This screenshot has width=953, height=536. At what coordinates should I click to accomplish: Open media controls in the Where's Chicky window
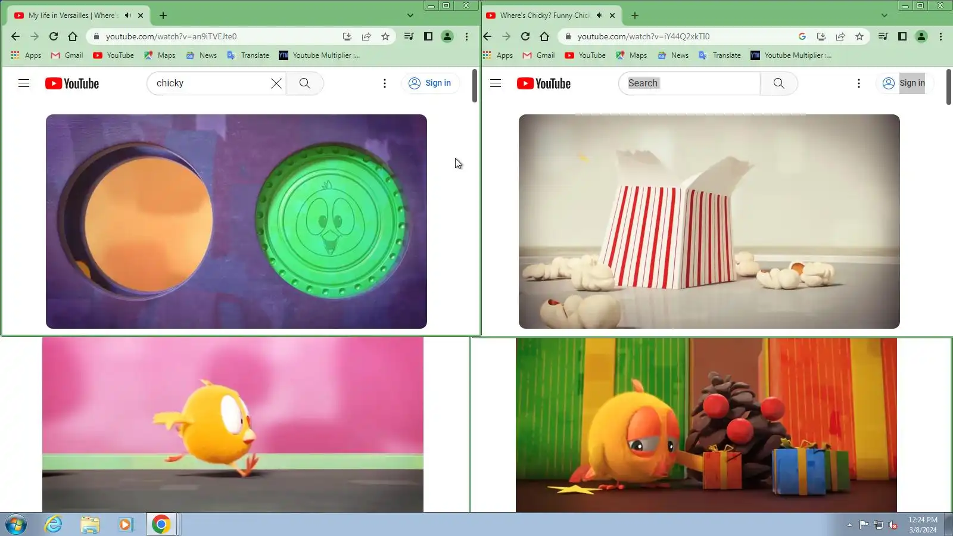pos(883,36)
